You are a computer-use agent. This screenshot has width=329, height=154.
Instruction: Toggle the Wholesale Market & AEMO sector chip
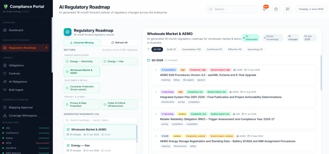coord(82,71)
